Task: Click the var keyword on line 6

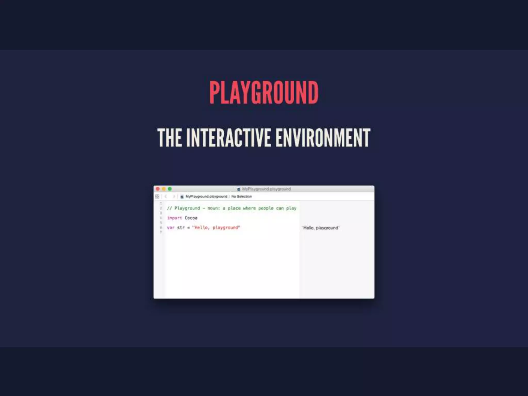Action: [x=171, y=228]
